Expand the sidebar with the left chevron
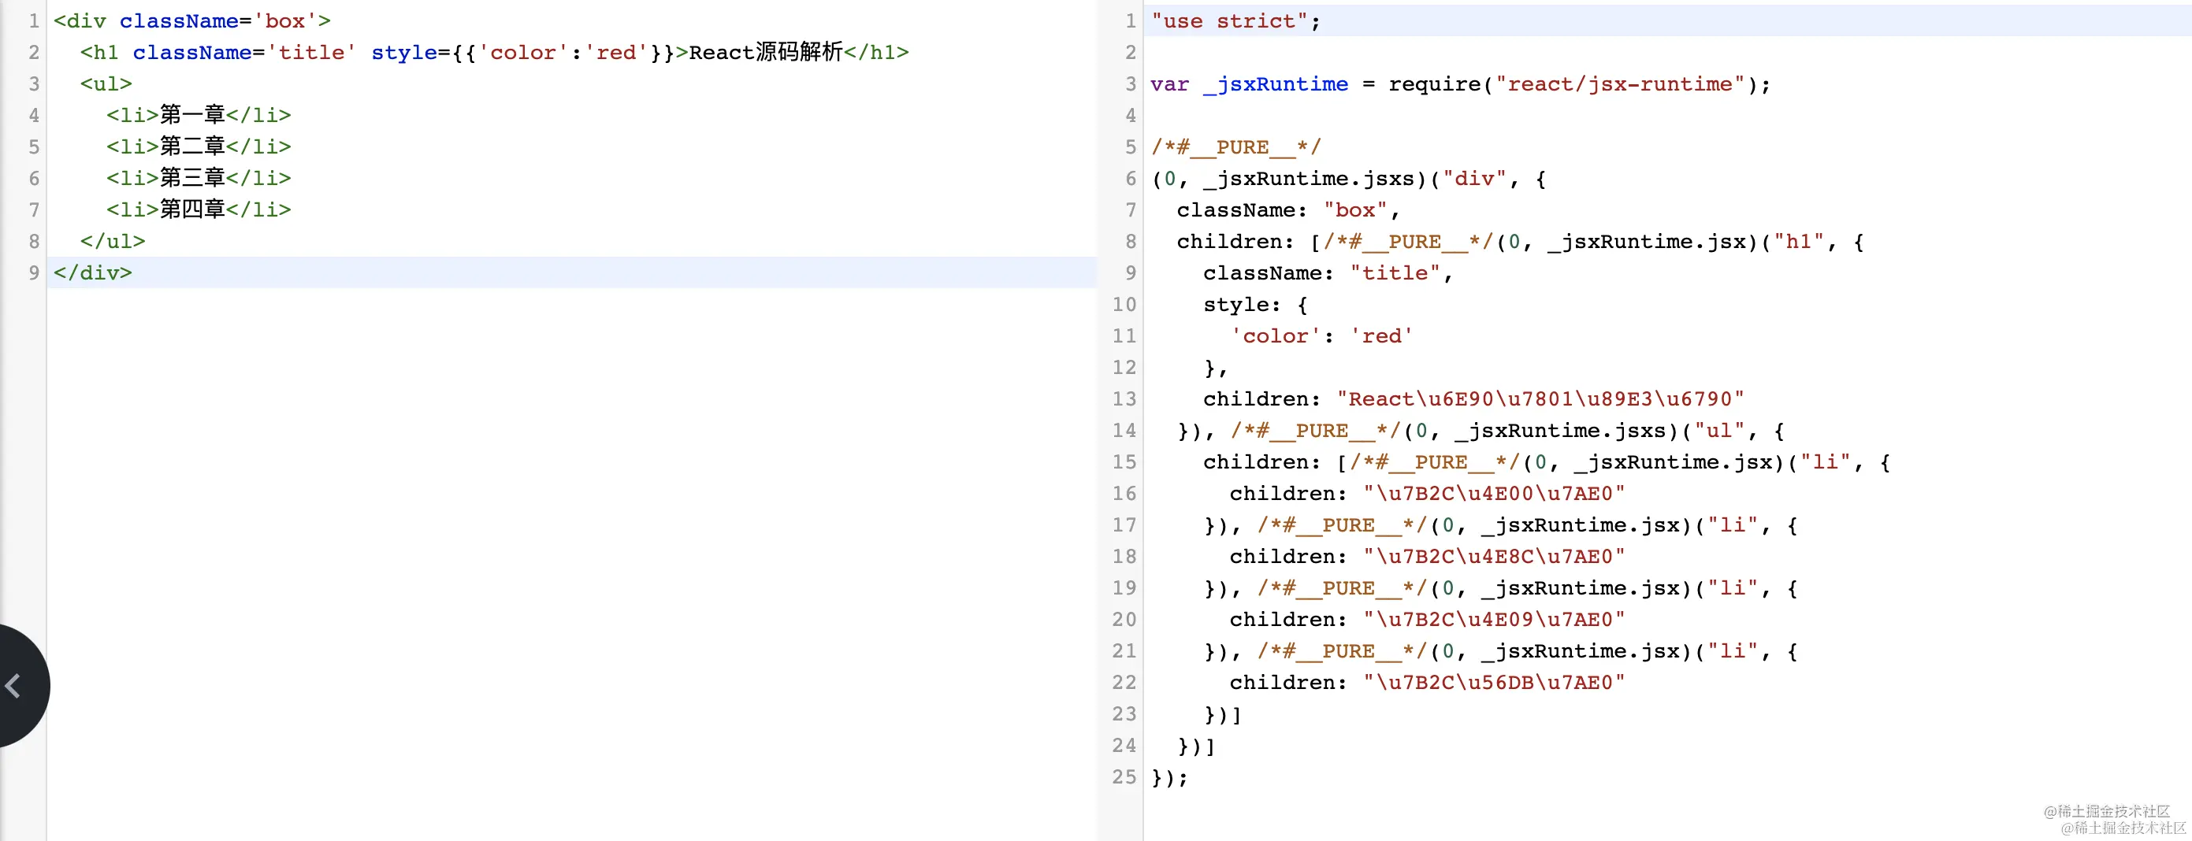The height and width of the screenshot is (841, 2192). 13,685
